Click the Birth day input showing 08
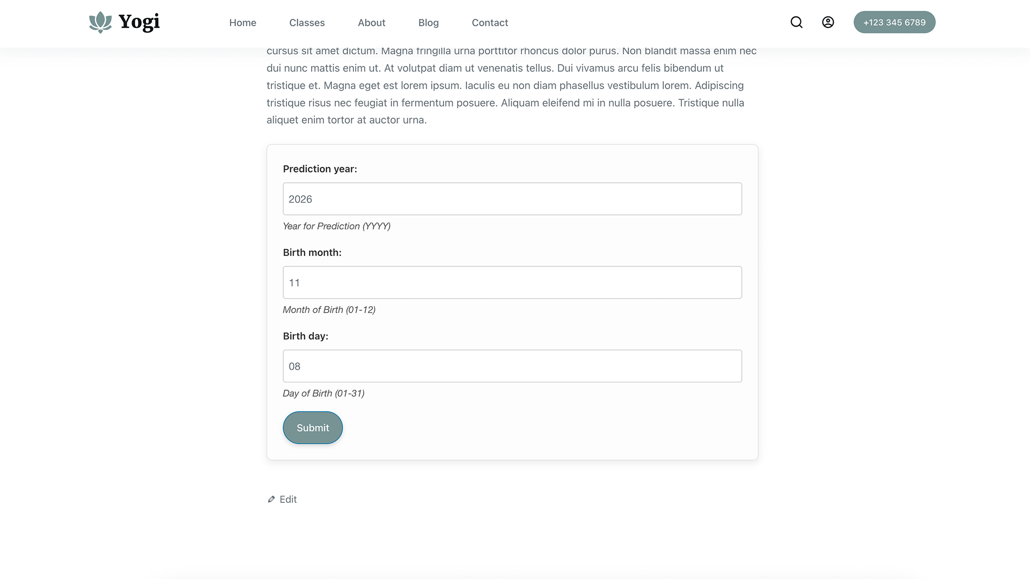The height and width of the screenshot is (579, 1030). pyautogui.click(x=512, y=366)
